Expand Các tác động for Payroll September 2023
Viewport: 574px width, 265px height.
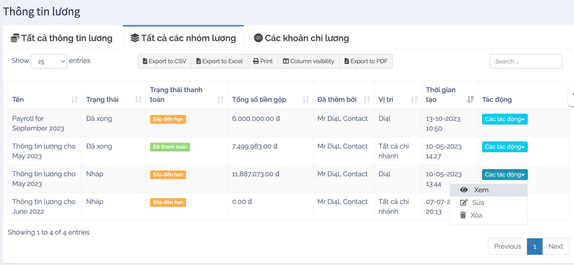pyautogui.click(x=504, y=119)
